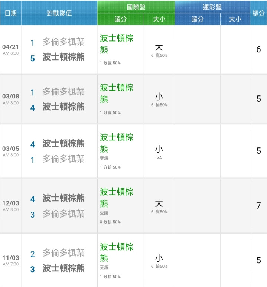Image resolution: width=267 pixels, height=287 pixels.
Task: Click the 大 over/under result for 04/21
Action: pyautogui.click(x=159, y=47)
